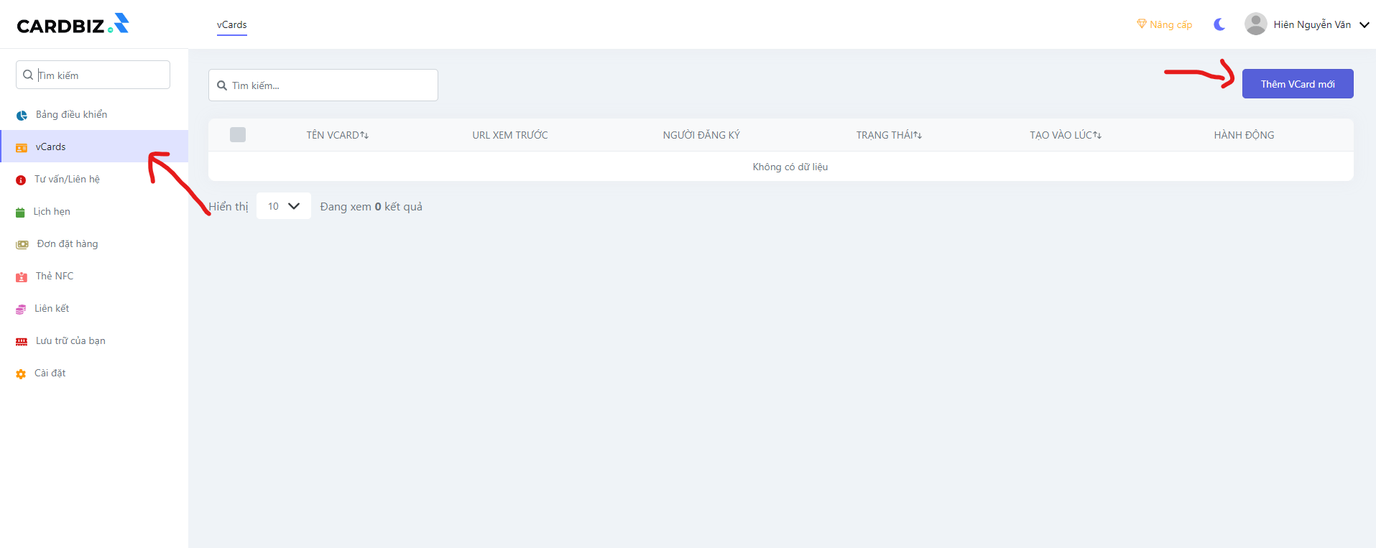Click the URL XEM TRƯỚC column header
The width and height of the screenshot is (1376, 548).
(x=510, y=135)
